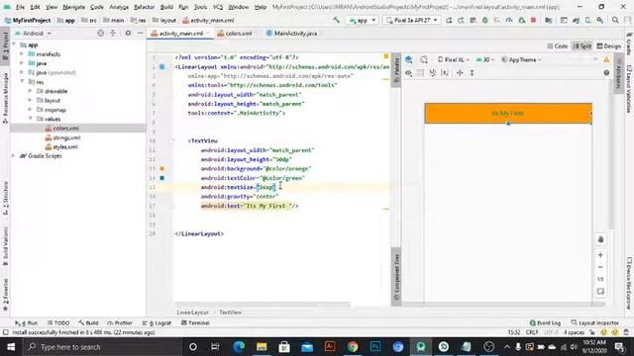Click the orange TextView in preview
This screenshot has width=634, height=356.
[508, 114]
